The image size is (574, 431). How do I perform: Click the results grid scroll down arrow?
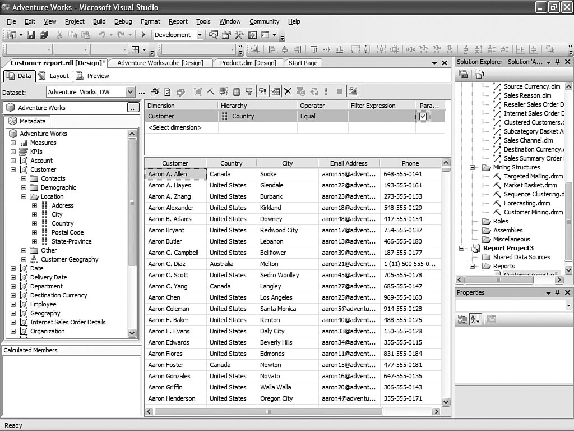click(x=446, y=402)
